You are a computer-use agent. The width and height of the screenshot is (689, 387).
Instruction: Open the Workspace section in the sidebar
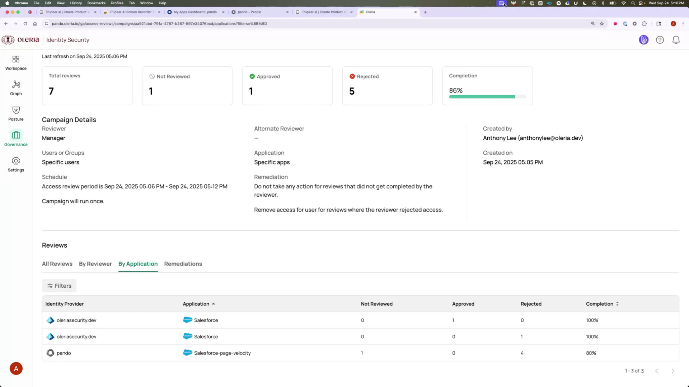16,62
